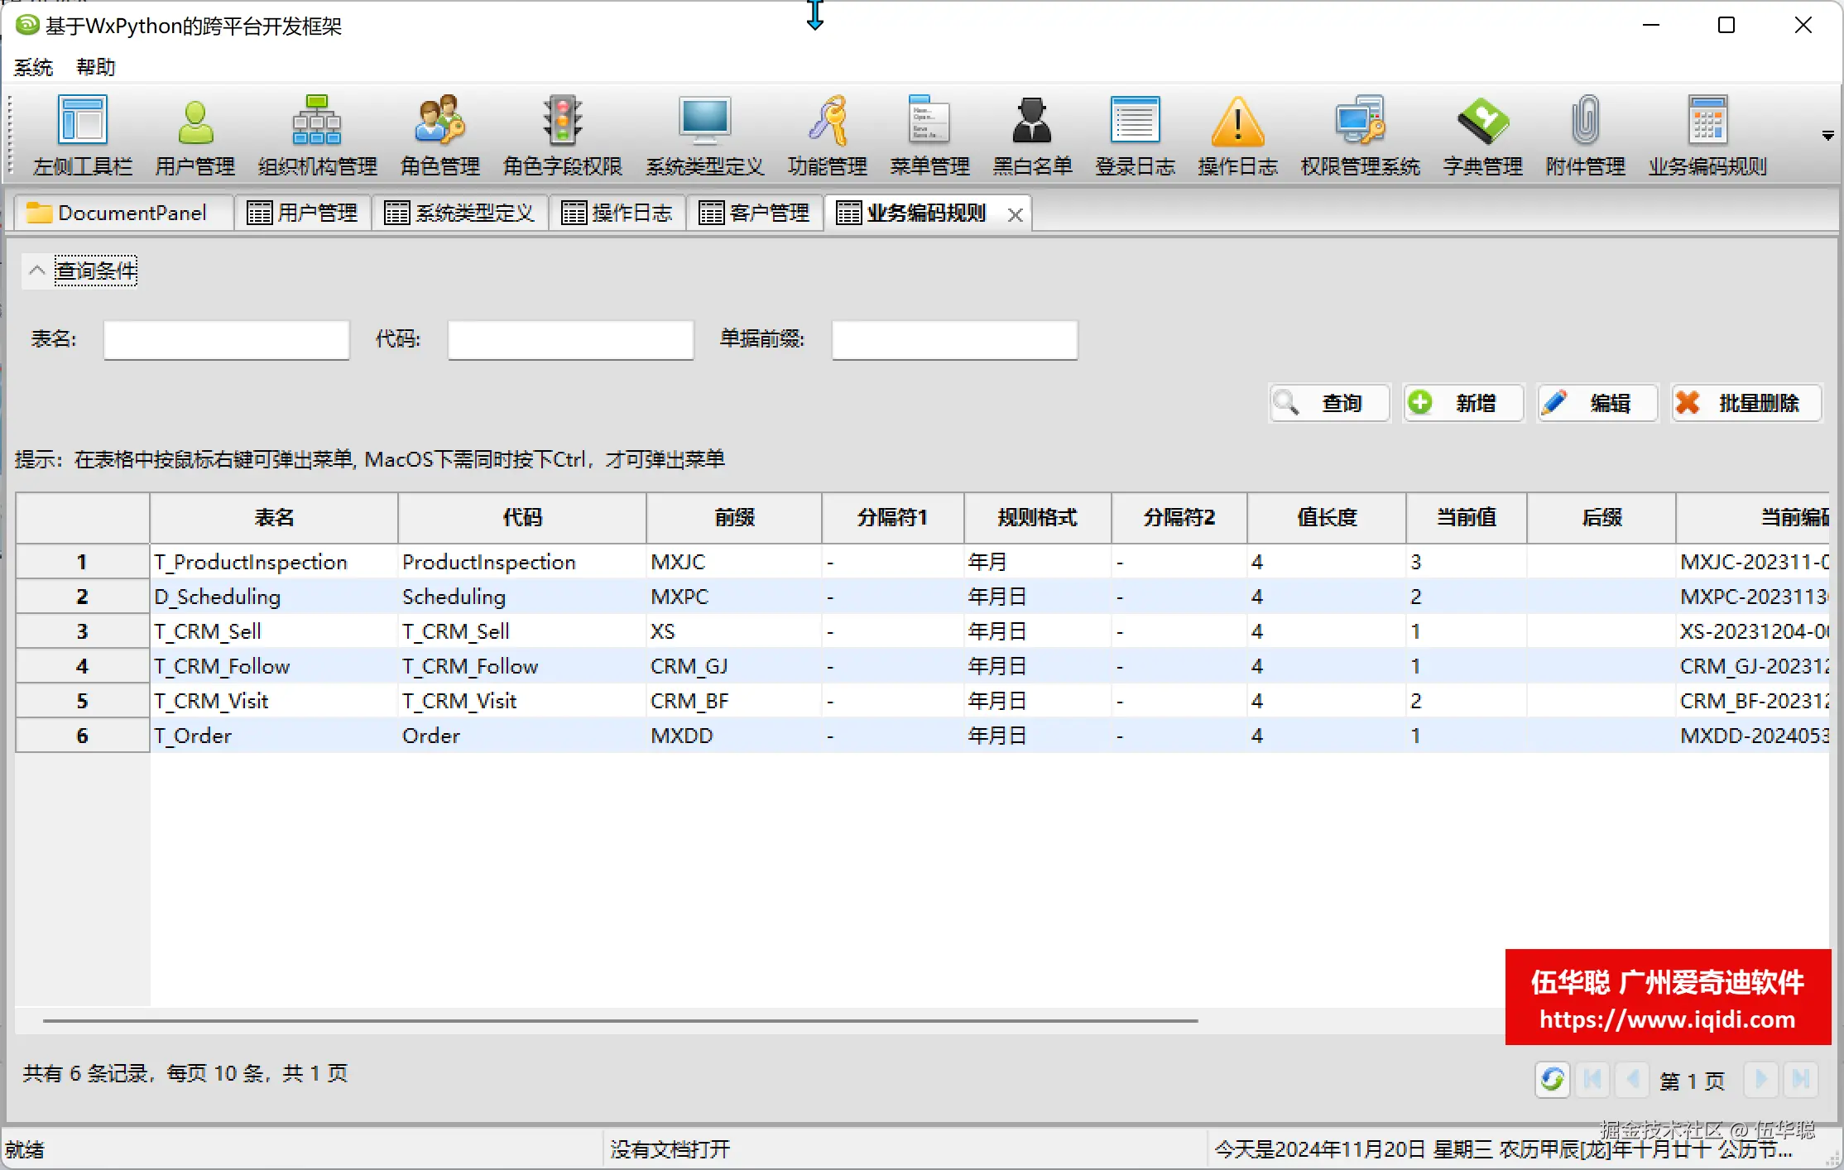Focus the 表名 input field

tap(226, 340)
